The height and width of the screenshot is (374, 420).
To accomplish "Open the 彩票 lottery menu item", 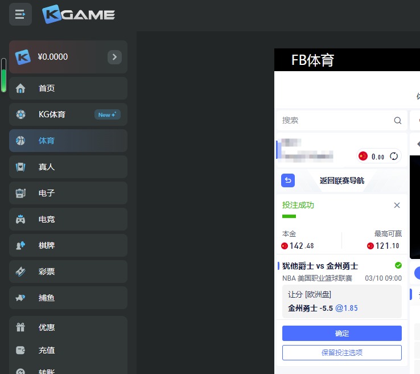I will 68,272.
